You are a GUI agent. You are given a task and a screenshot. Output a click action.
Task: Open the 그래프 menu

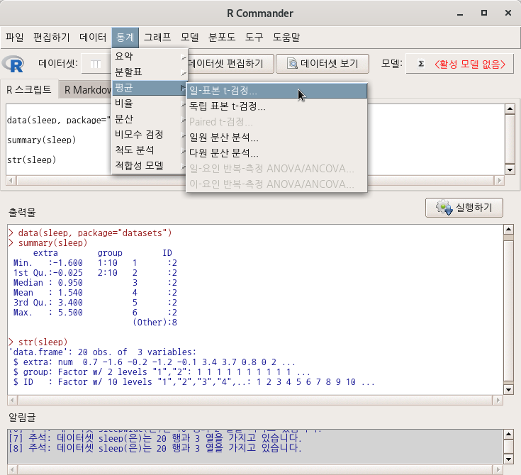tap(157, 37)
